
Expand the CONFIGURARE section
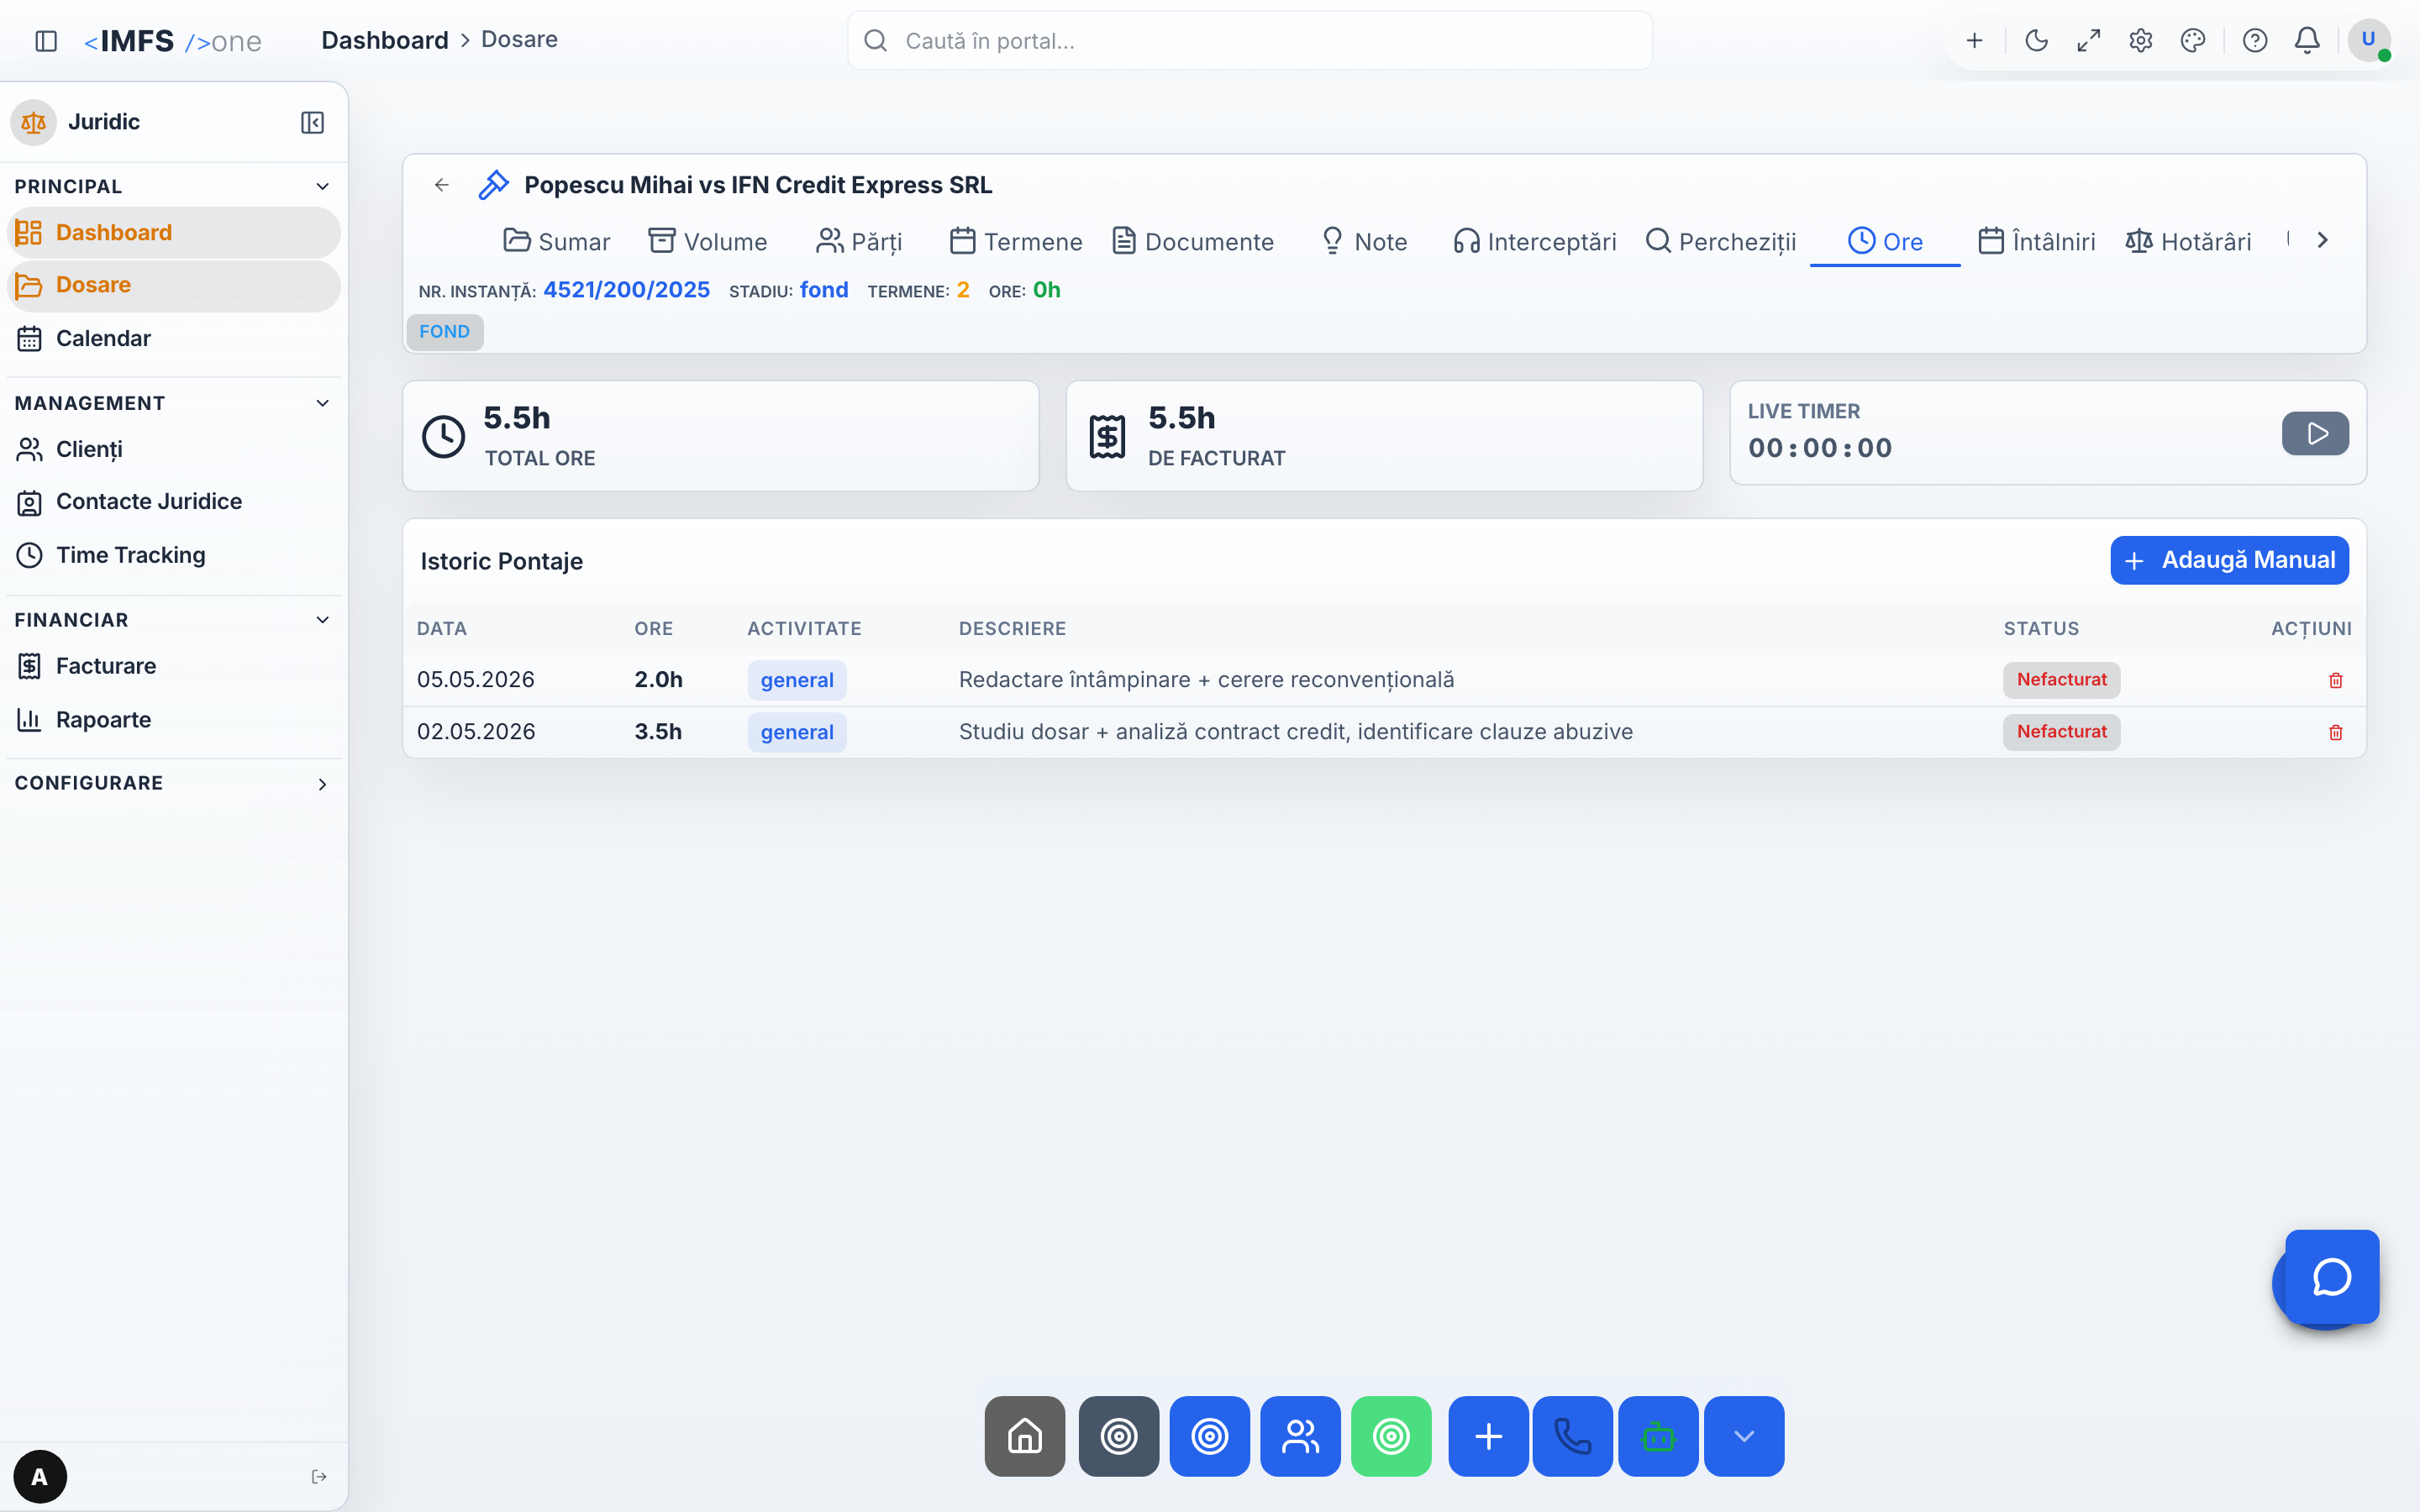click(x=322, y=784)
